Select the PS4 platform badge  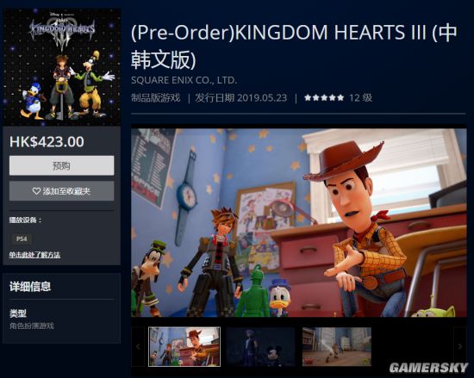click(x=22, y=239)
